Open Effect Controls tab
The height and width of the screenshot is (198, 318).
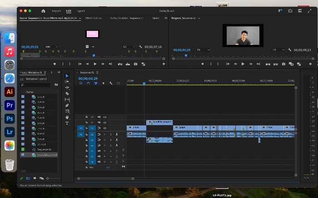[93, 18]
